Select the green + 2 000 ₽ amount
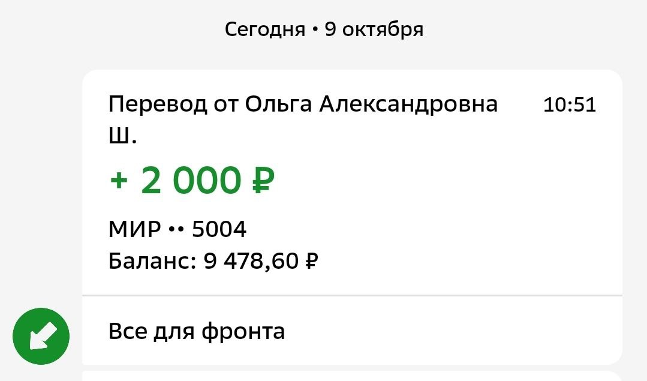The height and width of the screenshot is (381, 647). 192,180
